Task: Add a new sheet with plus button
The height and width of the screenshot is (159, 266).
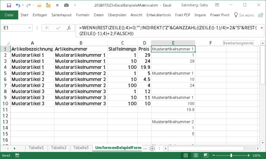Action: pos(152,148)
